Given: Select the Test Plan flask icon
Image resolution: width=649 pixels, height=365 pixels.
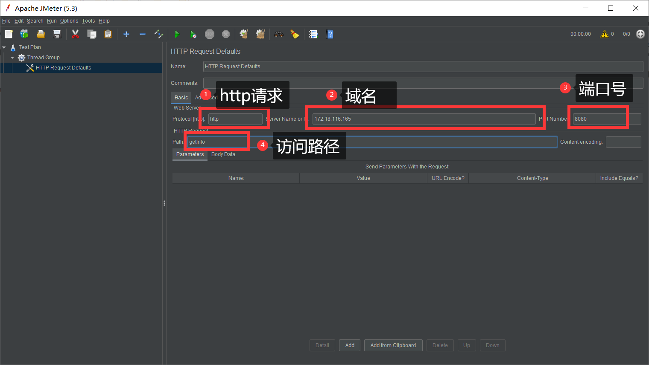Looking at the screenshot, I should (13, 47).
